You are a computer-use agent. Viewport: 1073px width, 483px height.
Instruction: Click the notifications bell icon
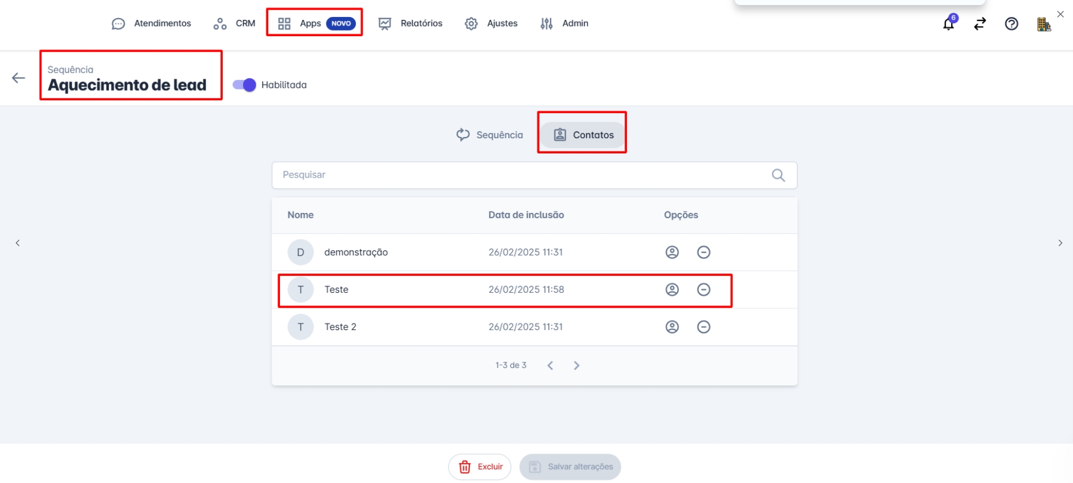click(x=948, y=24)
